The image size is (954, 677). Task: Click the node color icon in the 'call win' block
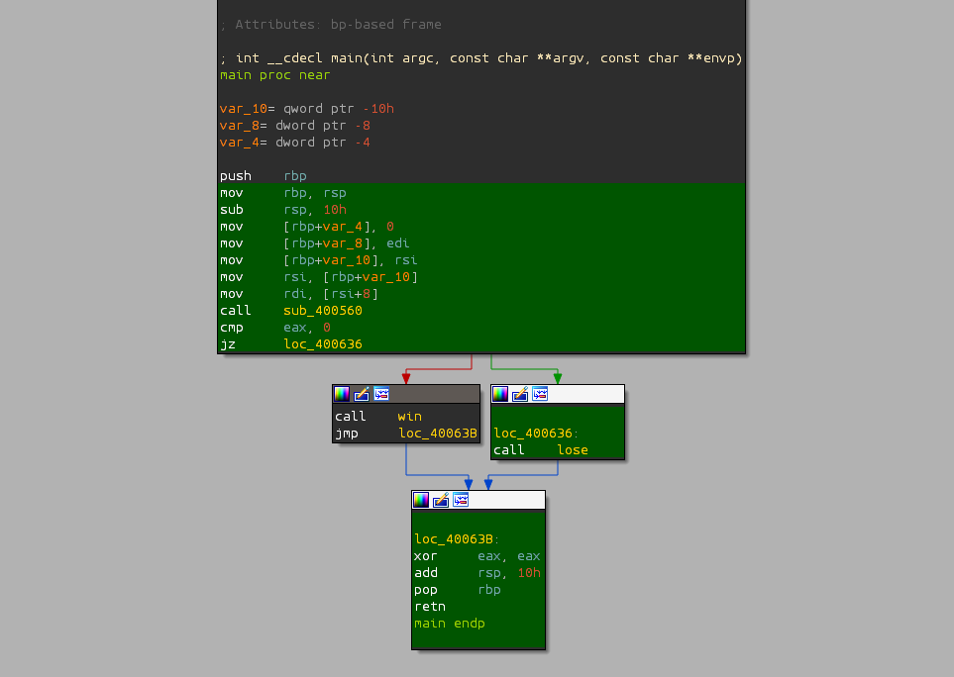342,394
